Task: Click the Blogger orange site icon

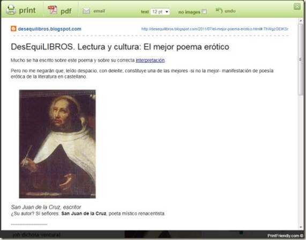Action: tap(13, 29)
